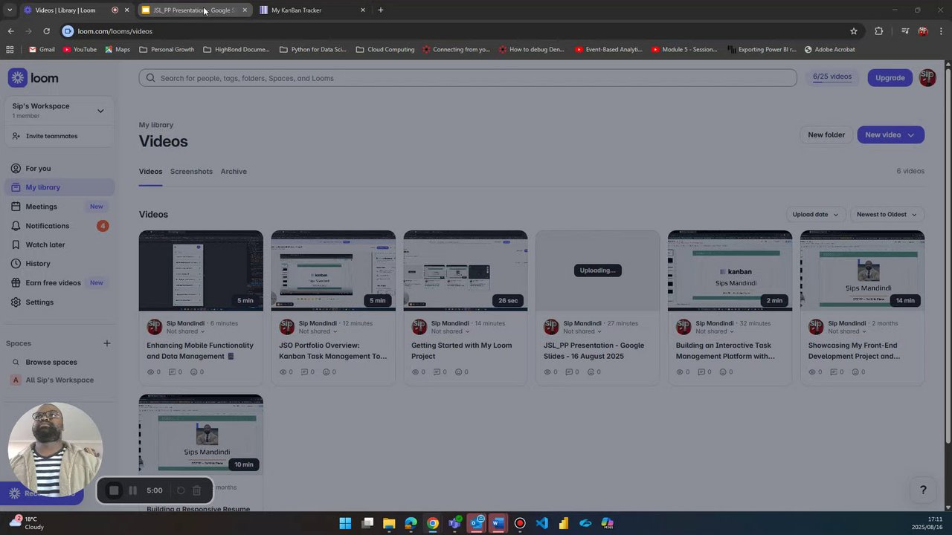Viewport: 952px width, 535px height.
Task: Click views icon on Getting Started video
Action: coord(416,372)
